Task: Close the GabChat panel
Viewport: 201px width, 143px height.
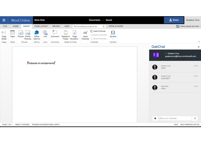Action: [199, 47]
